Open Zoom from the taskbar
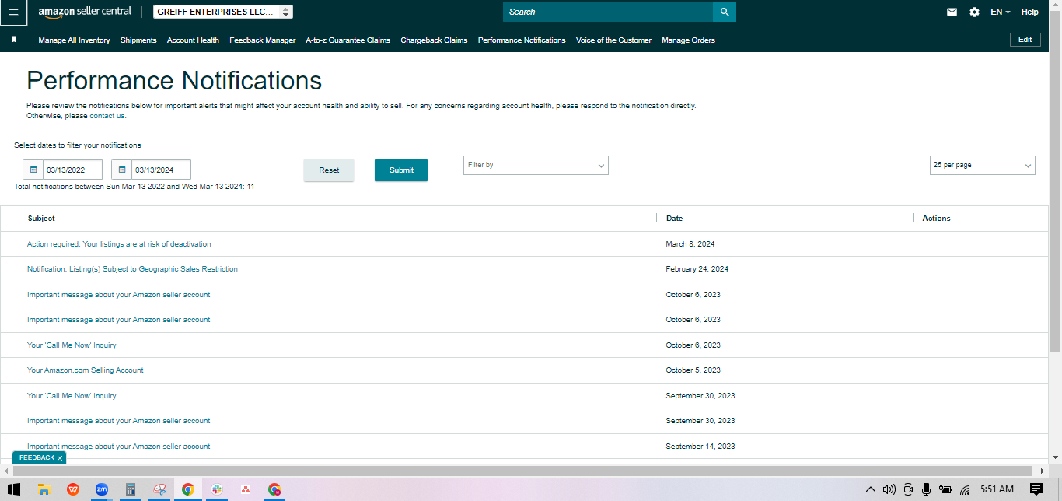The height and width of the screenshot is (501, 1062). pos(101,489)
